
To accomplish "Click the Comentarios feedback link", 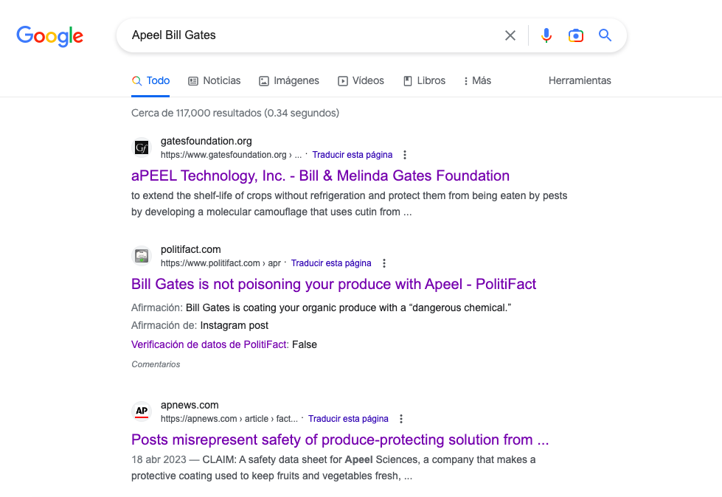I will tap(156, 364).
